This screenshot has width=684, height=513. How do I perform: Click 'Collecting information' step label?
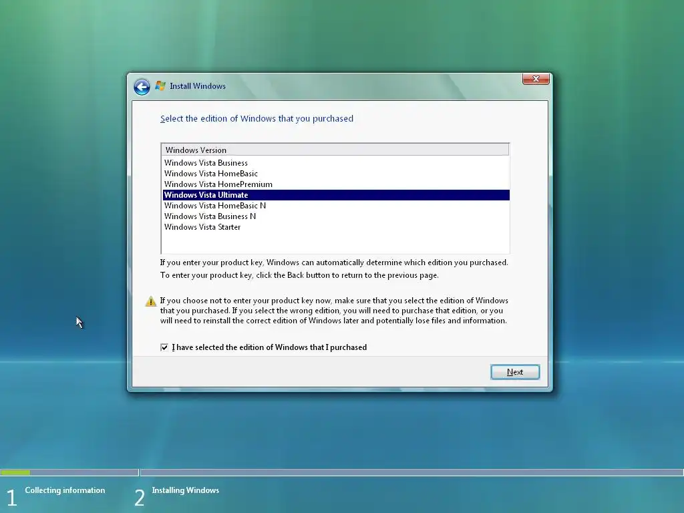[x=65, y=490]
